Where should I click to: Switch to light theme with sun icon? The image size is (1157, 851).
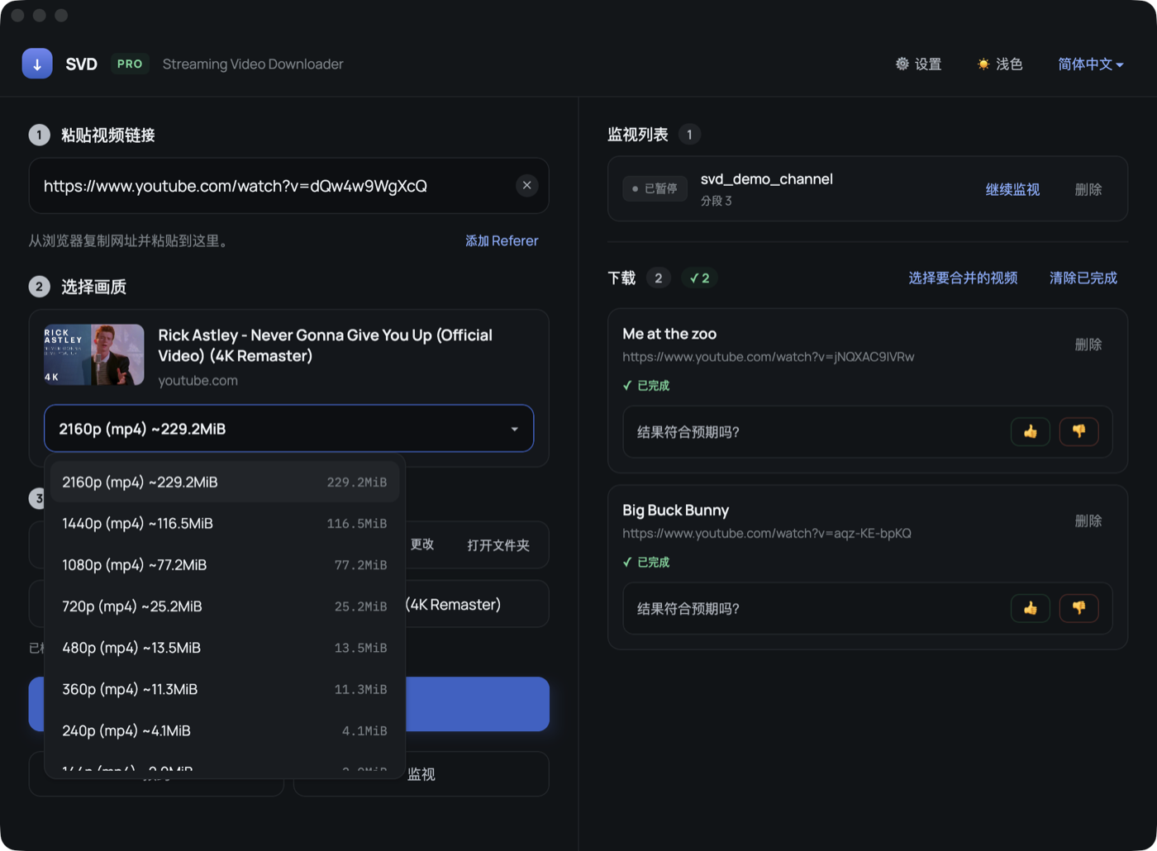pos(1000,64)
